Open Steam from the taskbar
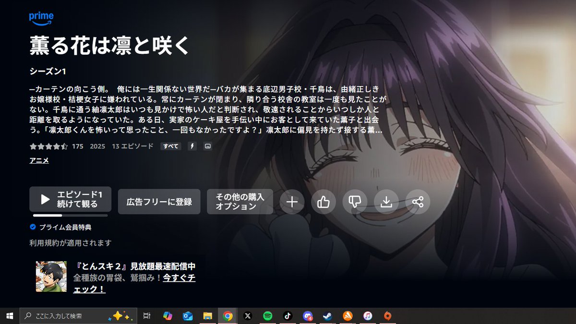Image resolution: width=576 pixels, height=324 pixels. (327, 316)
